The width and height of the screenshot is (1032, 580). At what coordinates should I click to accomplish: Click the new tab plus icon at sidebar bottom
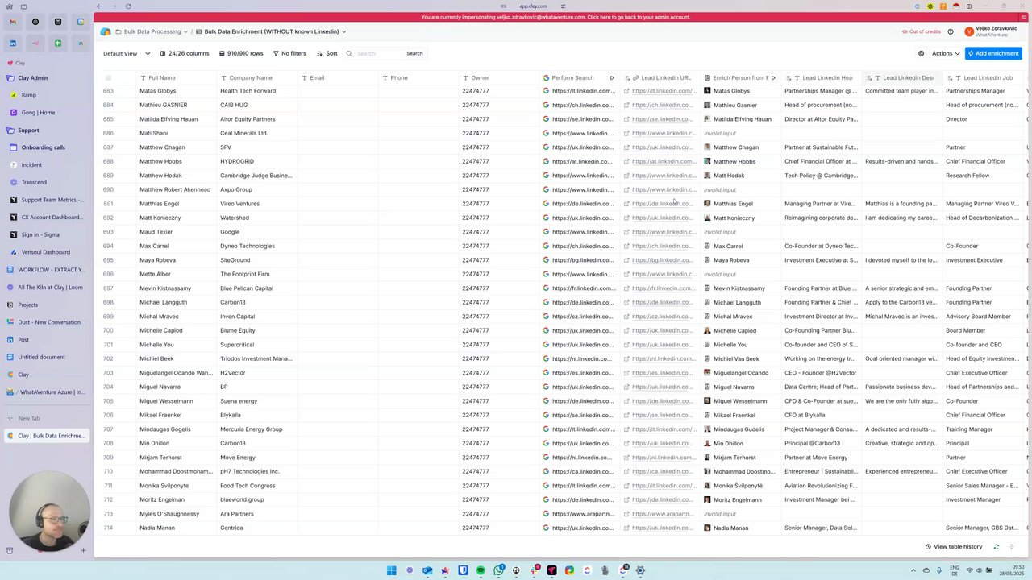tap(83, 550)
